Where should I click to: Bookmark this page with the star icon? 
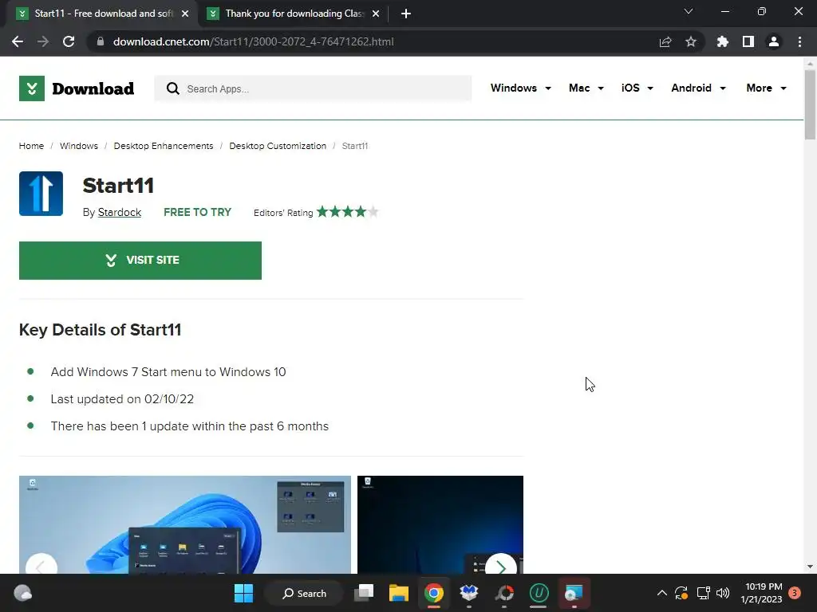coord(691,41)
